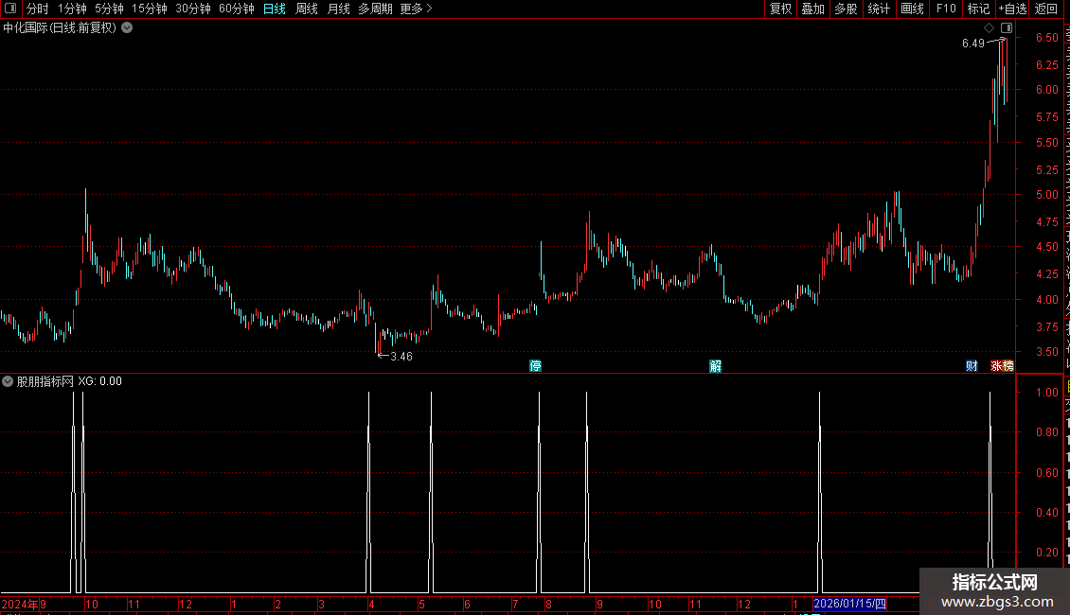
Task: Open the 中化国际 chart settings dropdown
Action: pos(127,28)
